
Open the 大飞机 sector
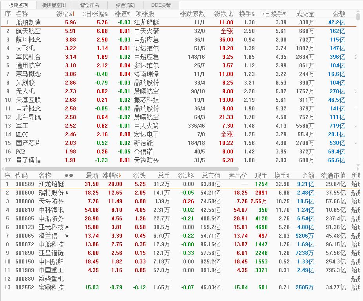click(178, 48)
